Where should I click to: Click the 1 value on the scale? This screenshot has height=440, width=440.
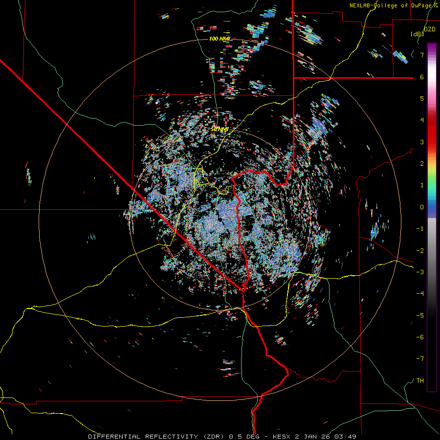tap(422, 185)
